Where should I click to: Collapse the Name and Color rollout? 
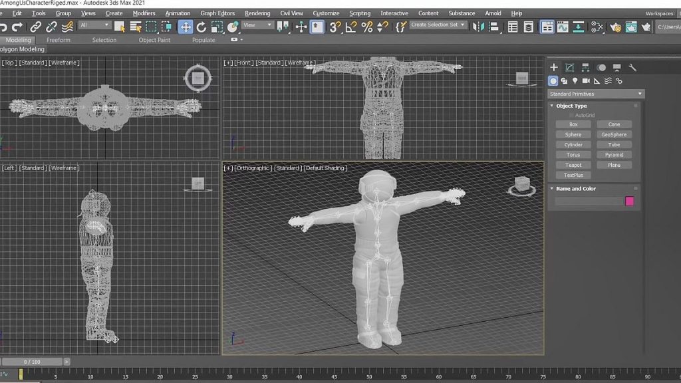(552, 189)
